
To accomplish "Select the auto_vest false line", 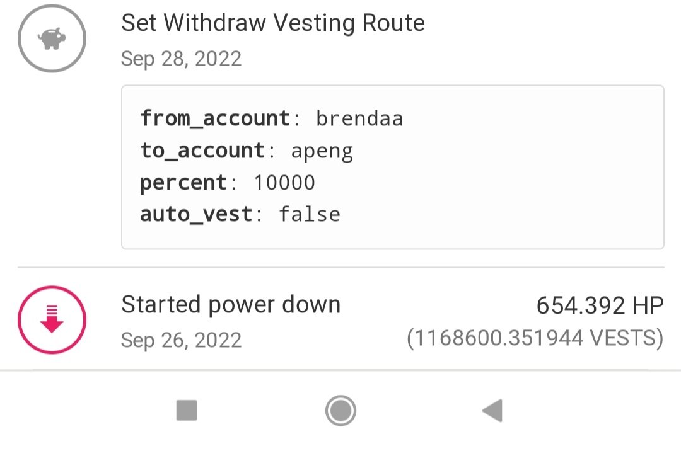I will (x=240, y=214).
